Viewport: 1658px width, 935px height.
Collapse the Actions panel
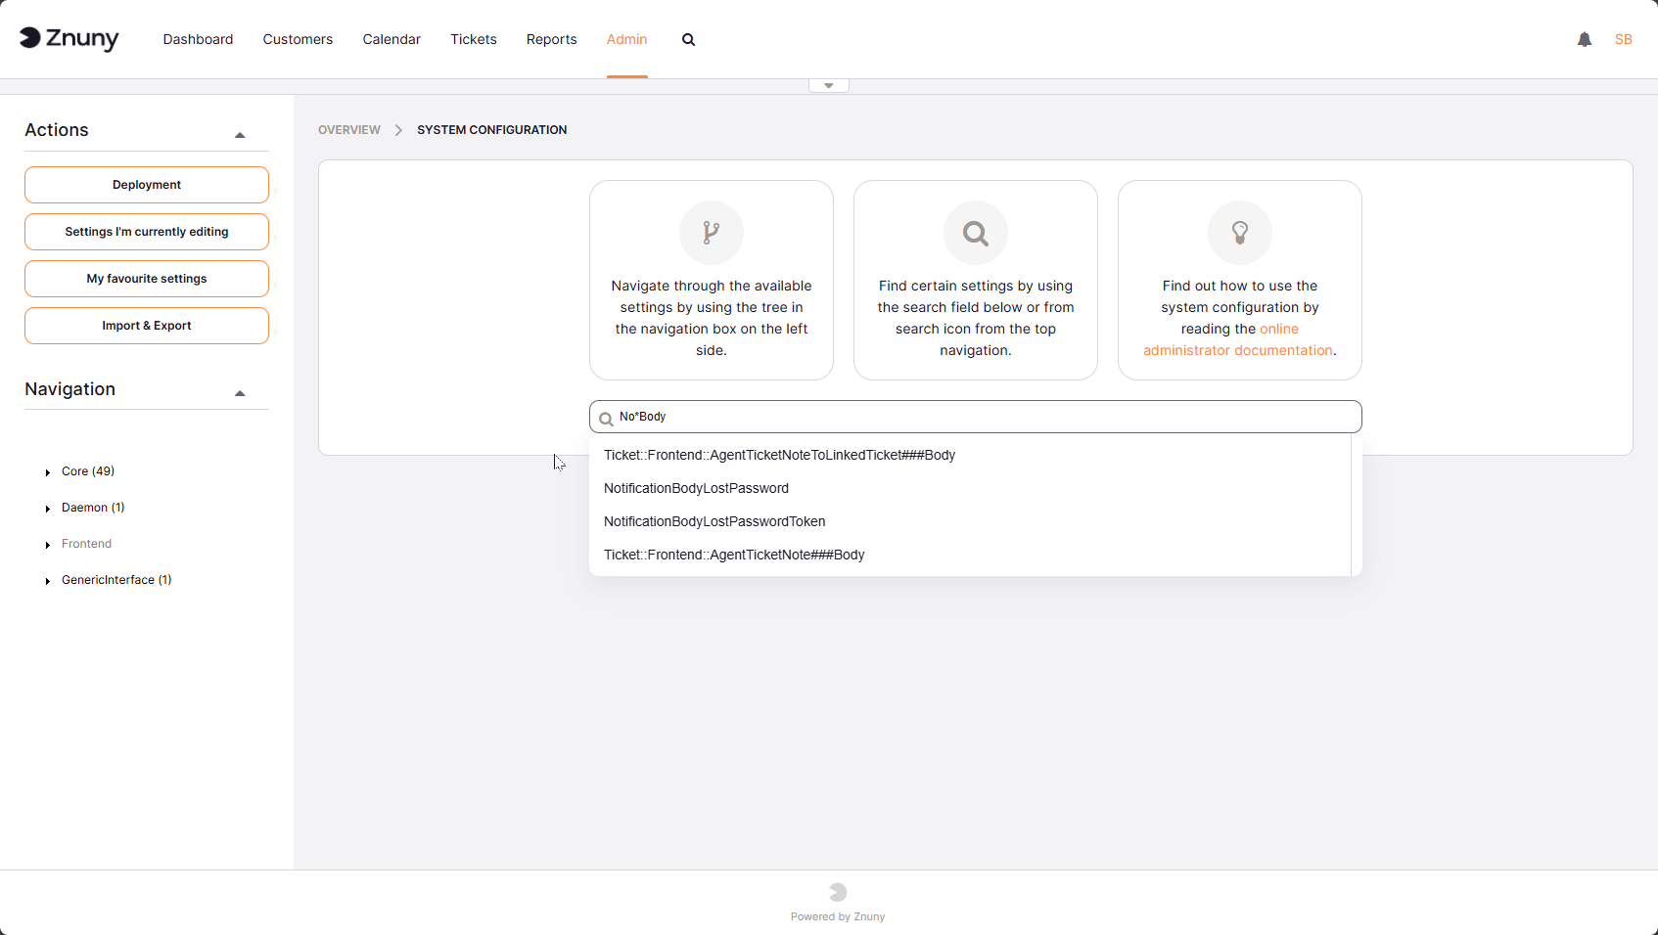click(240, 135)
